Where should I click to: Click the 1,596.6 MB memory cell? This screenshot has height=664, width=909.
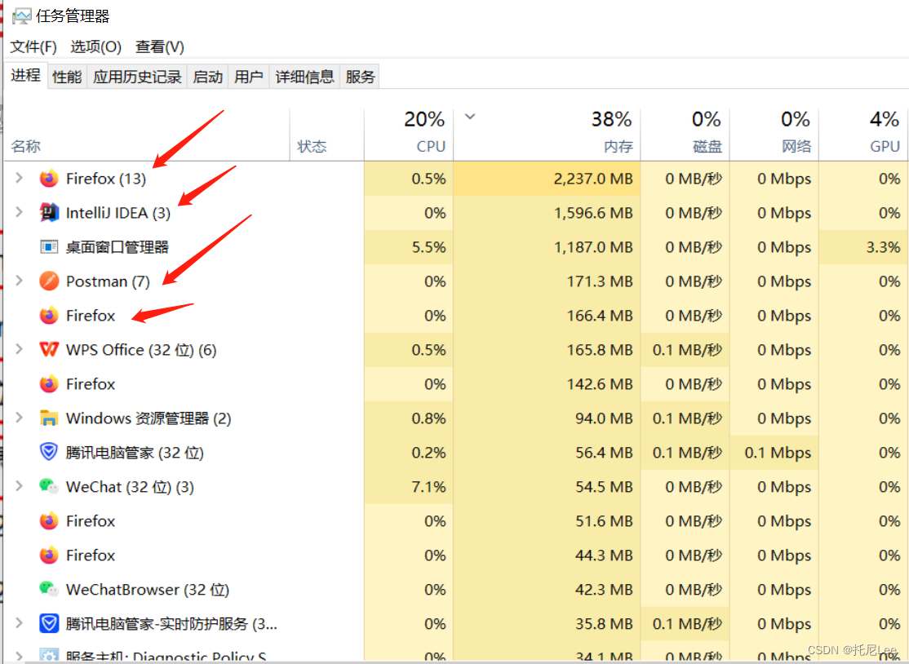(548, 213)
